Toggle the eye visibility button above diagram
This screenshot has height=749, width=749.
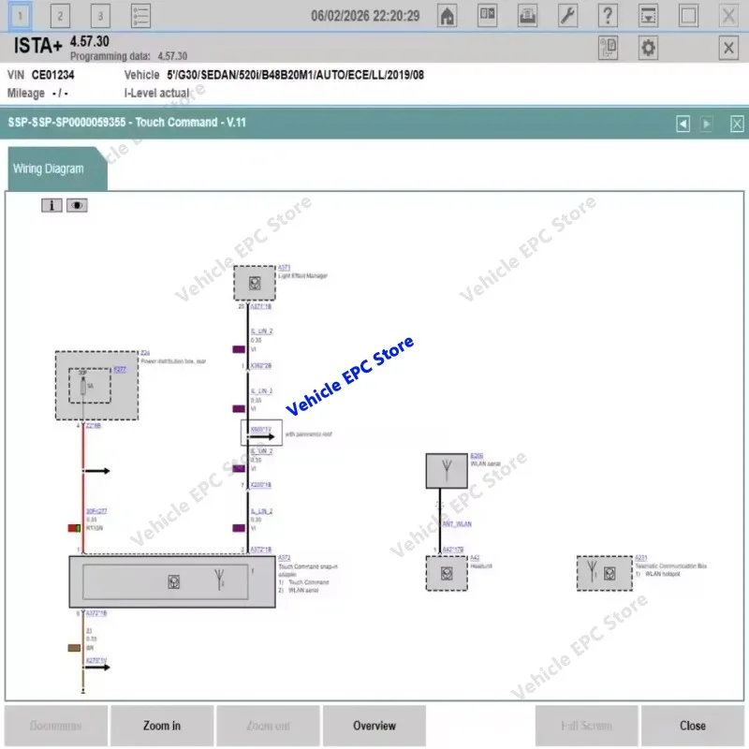tap(77, 205)
